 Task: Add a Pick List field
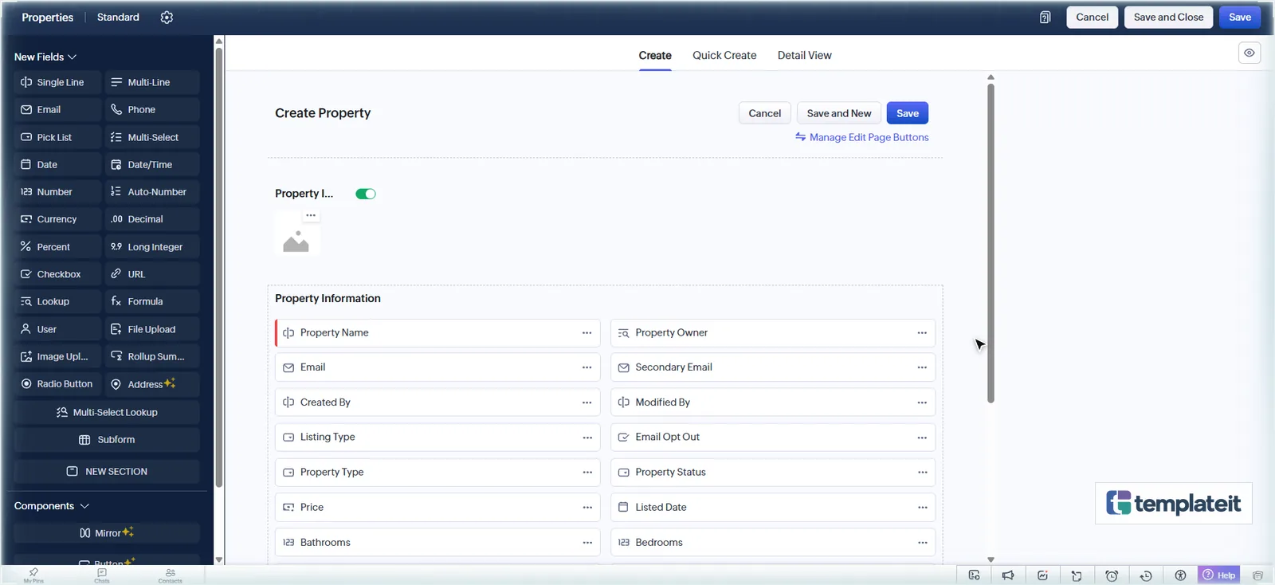coord(58,137)
